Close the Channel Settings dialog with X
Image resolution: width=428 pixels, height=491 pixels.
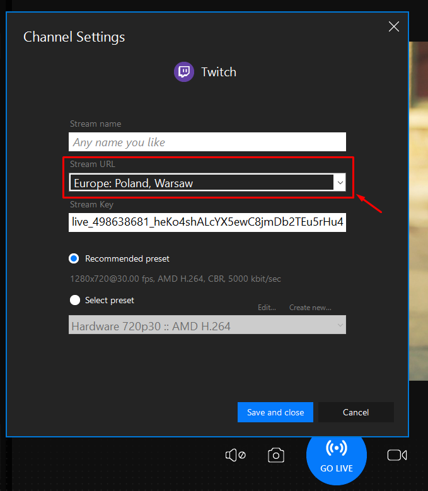(393, 26)
